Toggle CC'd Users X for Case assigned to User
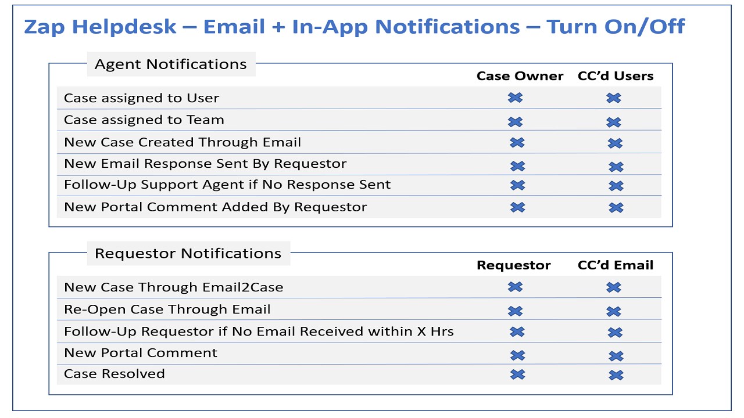Viewport: 744px width, 418px height. pyautogui.click(x=614, y=98)
